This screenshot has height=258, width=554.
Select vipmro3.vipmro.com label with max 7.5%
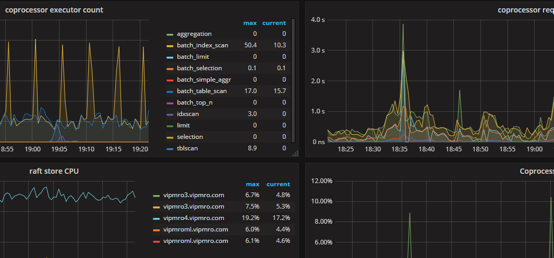point(194,207)
